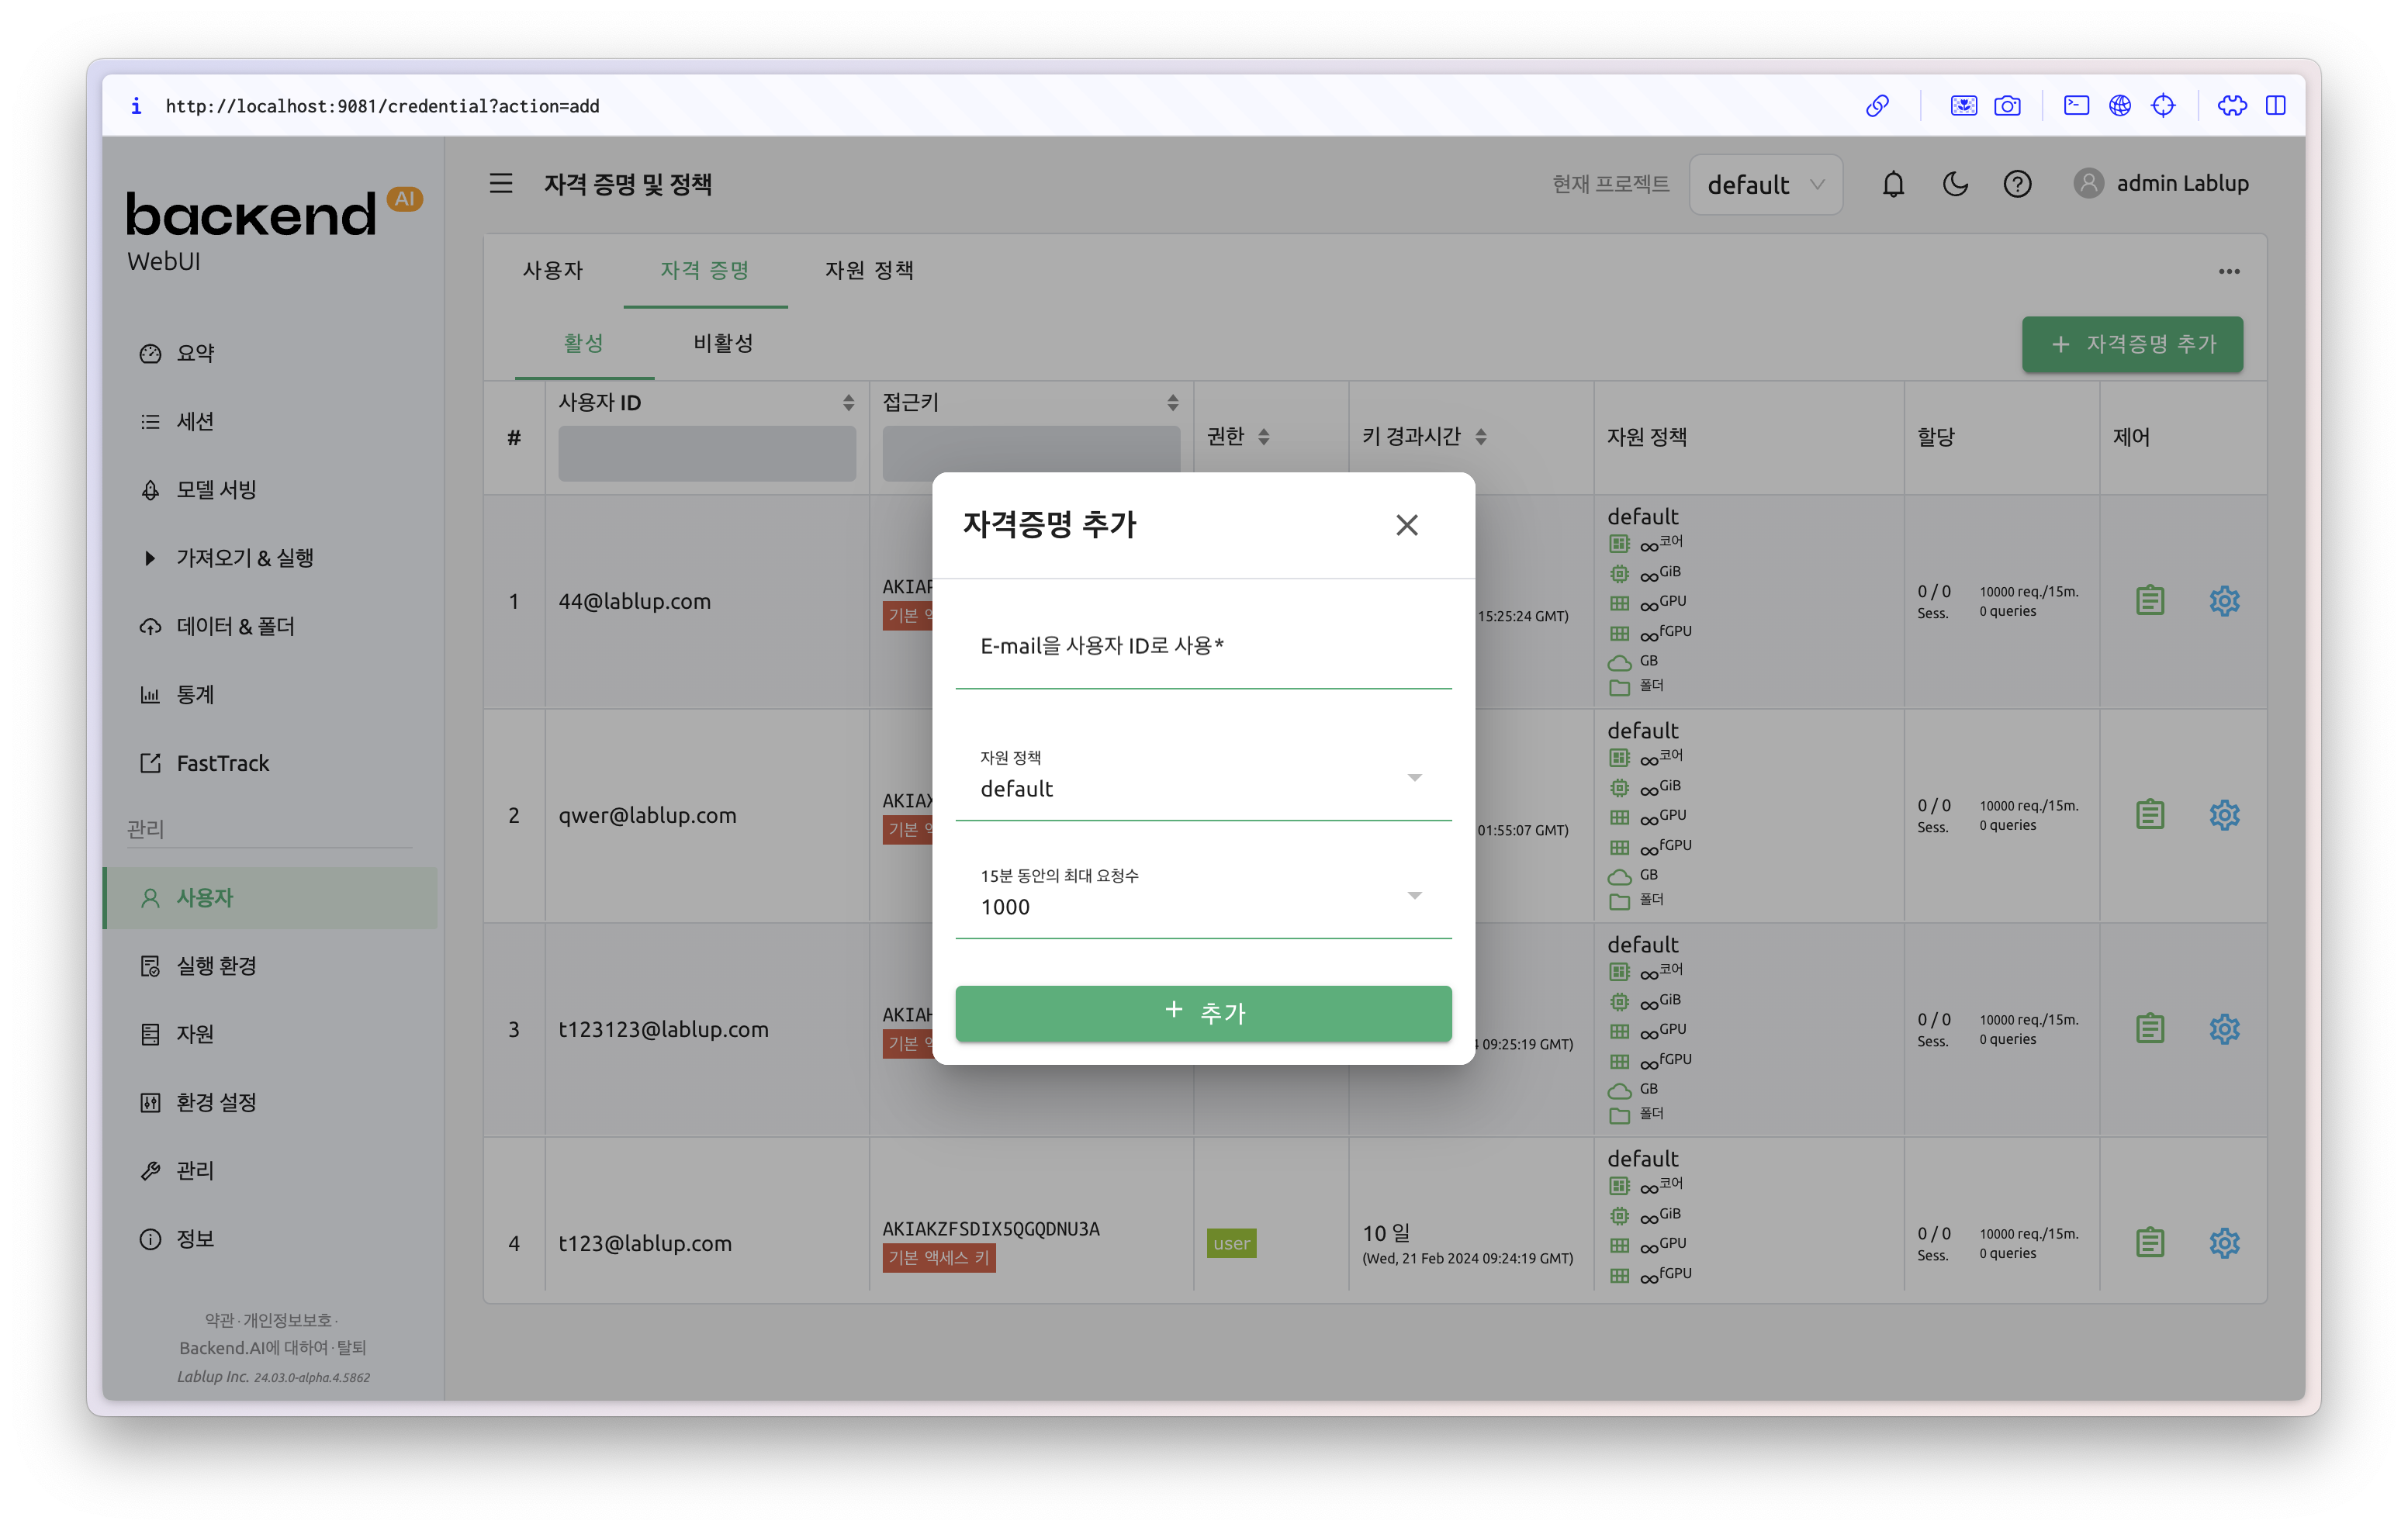Viewport: 2408px width, 1531px height.
Task: Close the 자격증명 추가 dialog
Action: point(1406,525)
